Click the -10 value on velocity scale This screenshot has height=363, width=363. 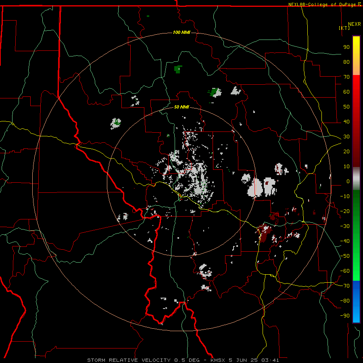click(345, 196)
